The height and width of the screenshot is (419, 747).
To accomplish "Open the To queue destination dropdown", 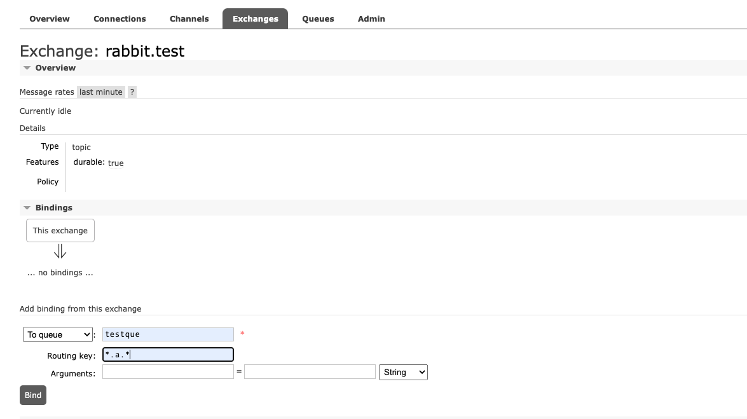I will (58, 334).
